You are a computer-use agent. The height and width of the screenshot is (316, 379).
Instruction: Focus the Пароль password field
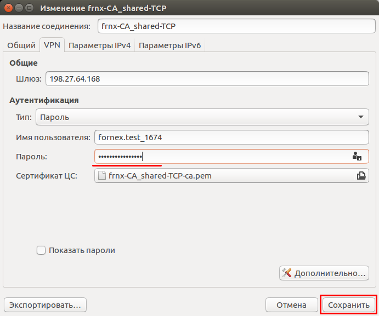tap(231, 157)
